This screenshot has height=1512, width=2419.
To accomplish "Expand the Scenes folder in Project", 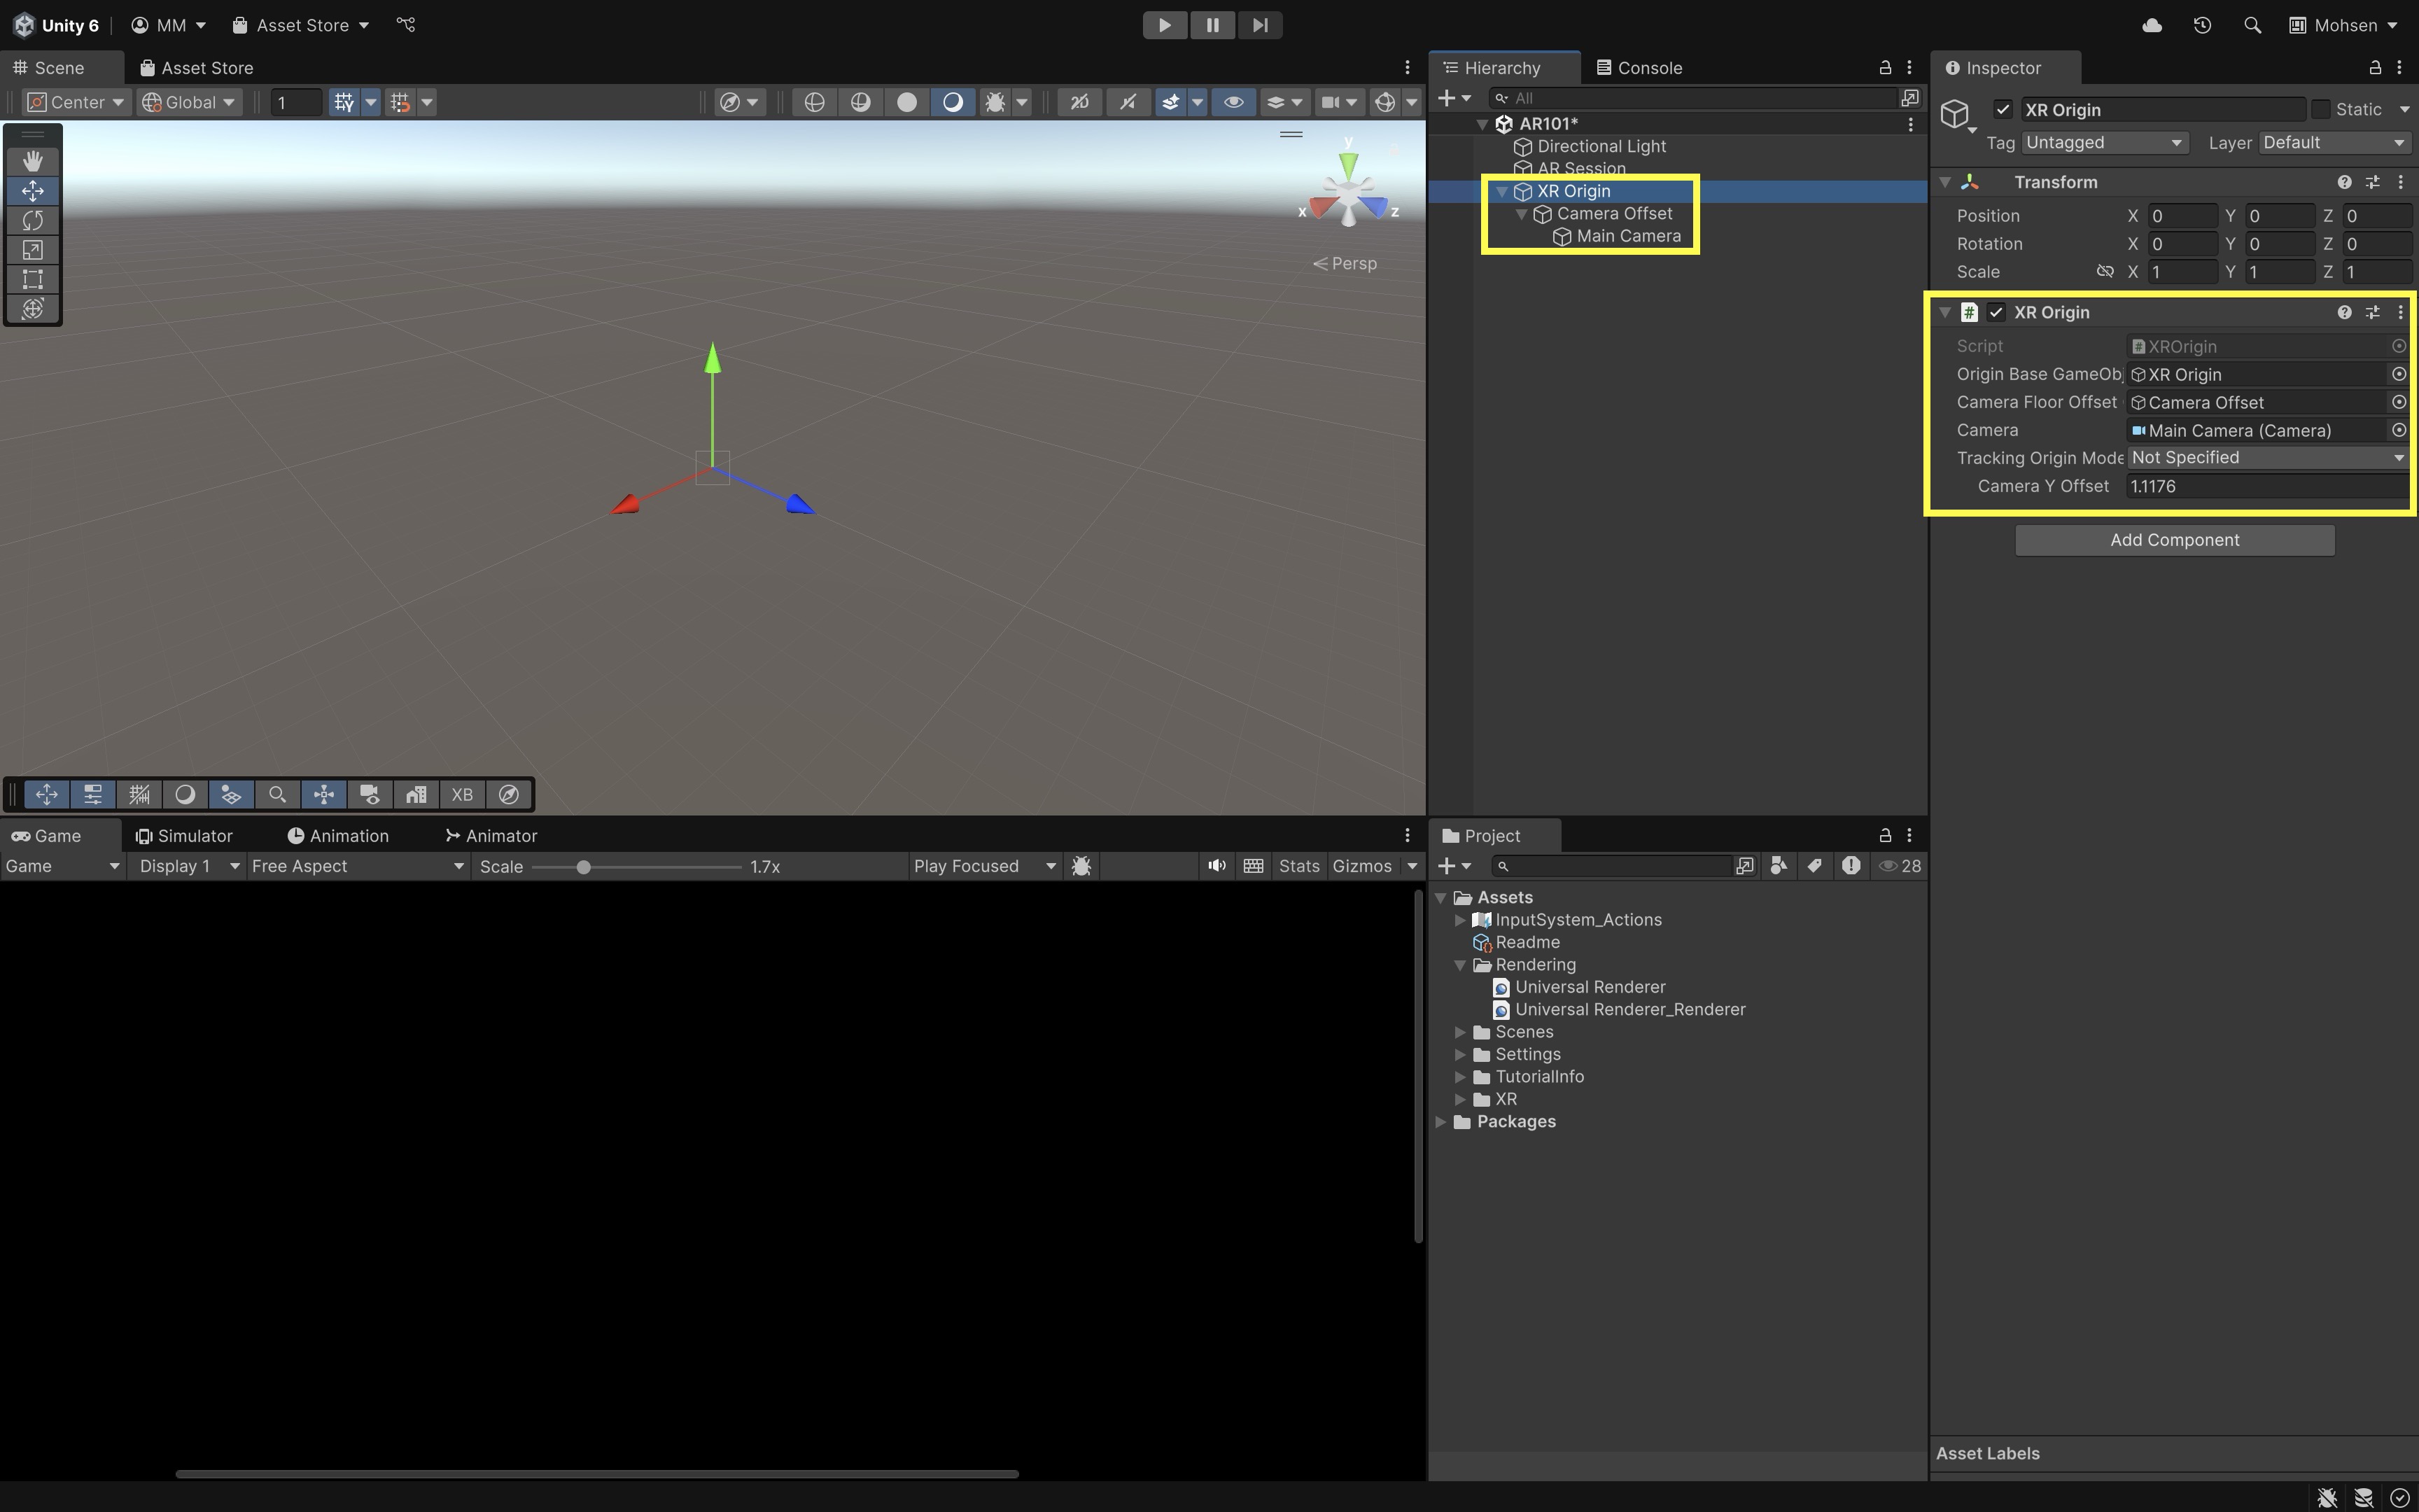I will click(1460, 1032).
